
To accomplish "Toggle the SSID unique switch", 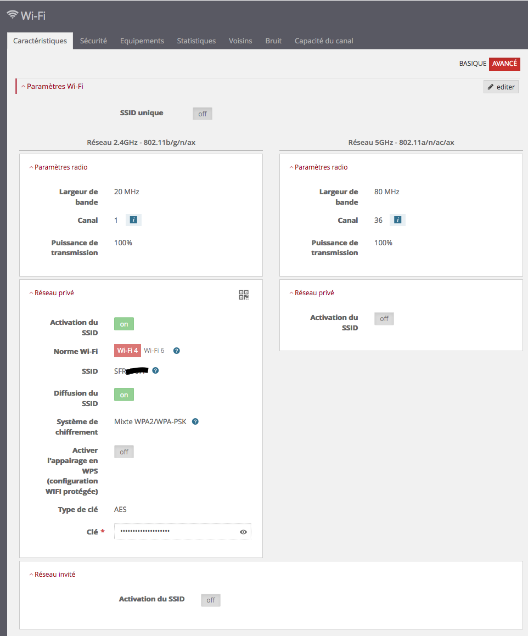I will click(x=203, y=114).
